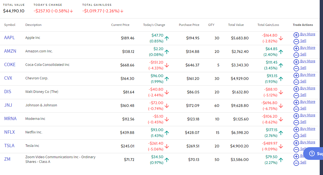Click Sell for Moderna Inc
Viewport: 323px width, 175px height.
coord(303,122)
